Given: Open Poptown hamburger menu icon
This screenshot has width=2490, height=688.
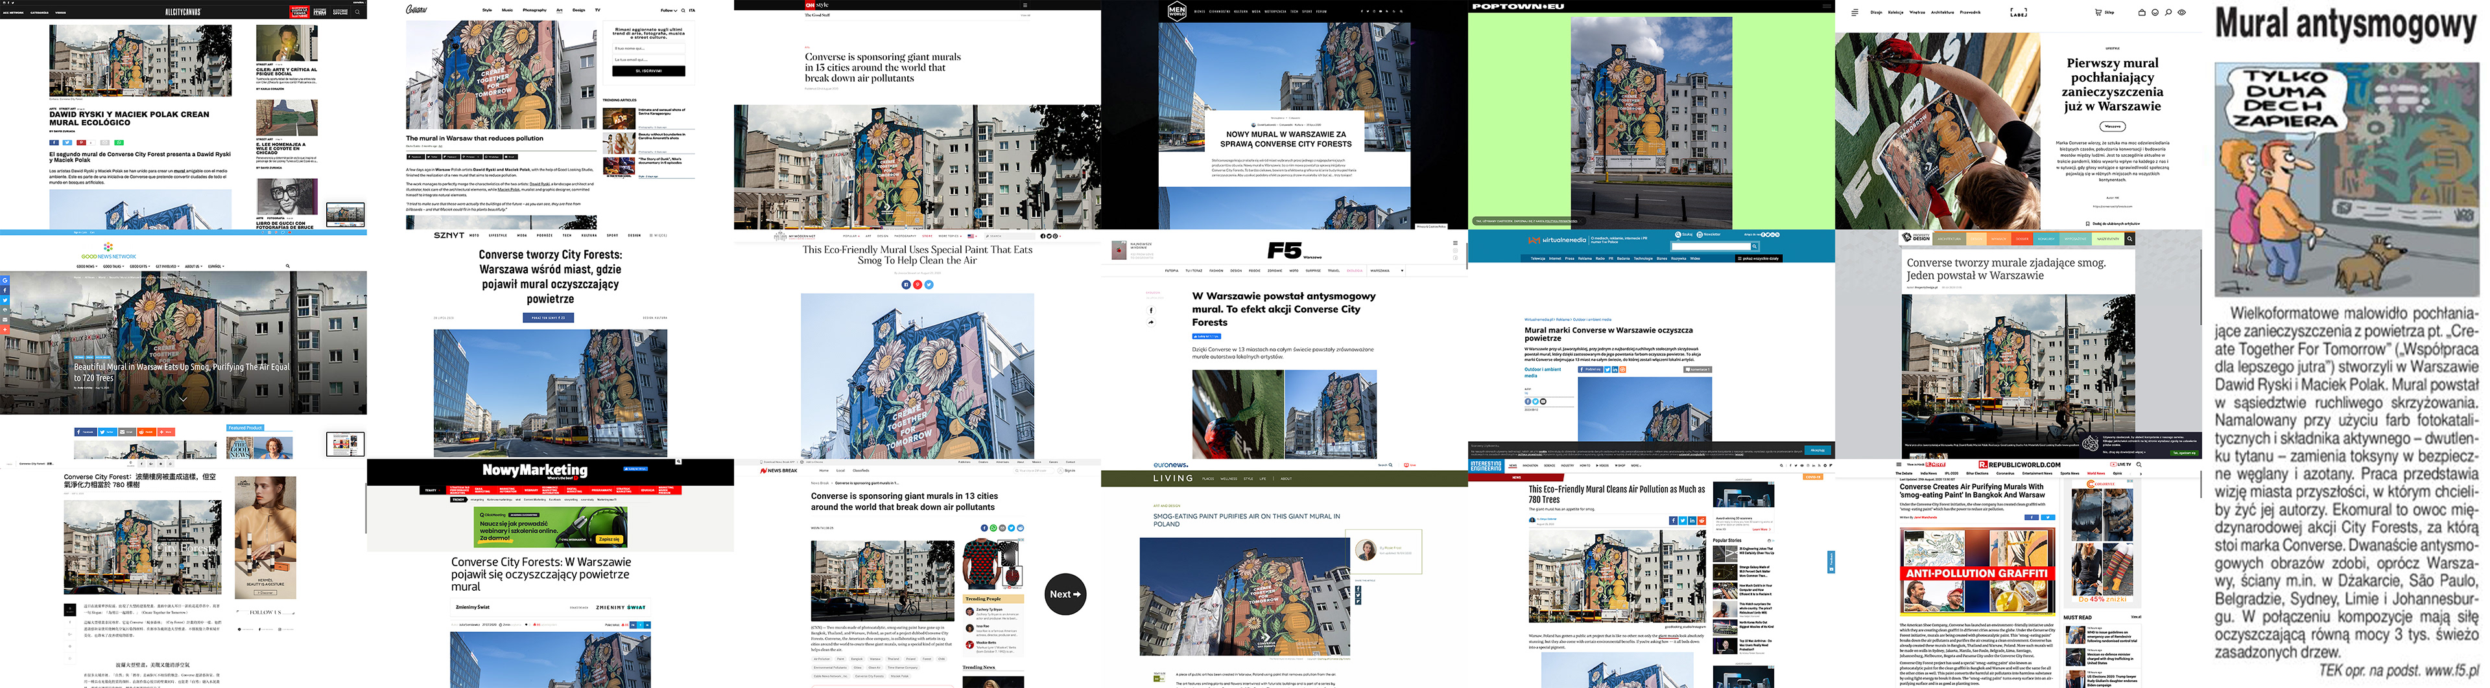Looking at the screenshot, I should [x=1827, y=6].
